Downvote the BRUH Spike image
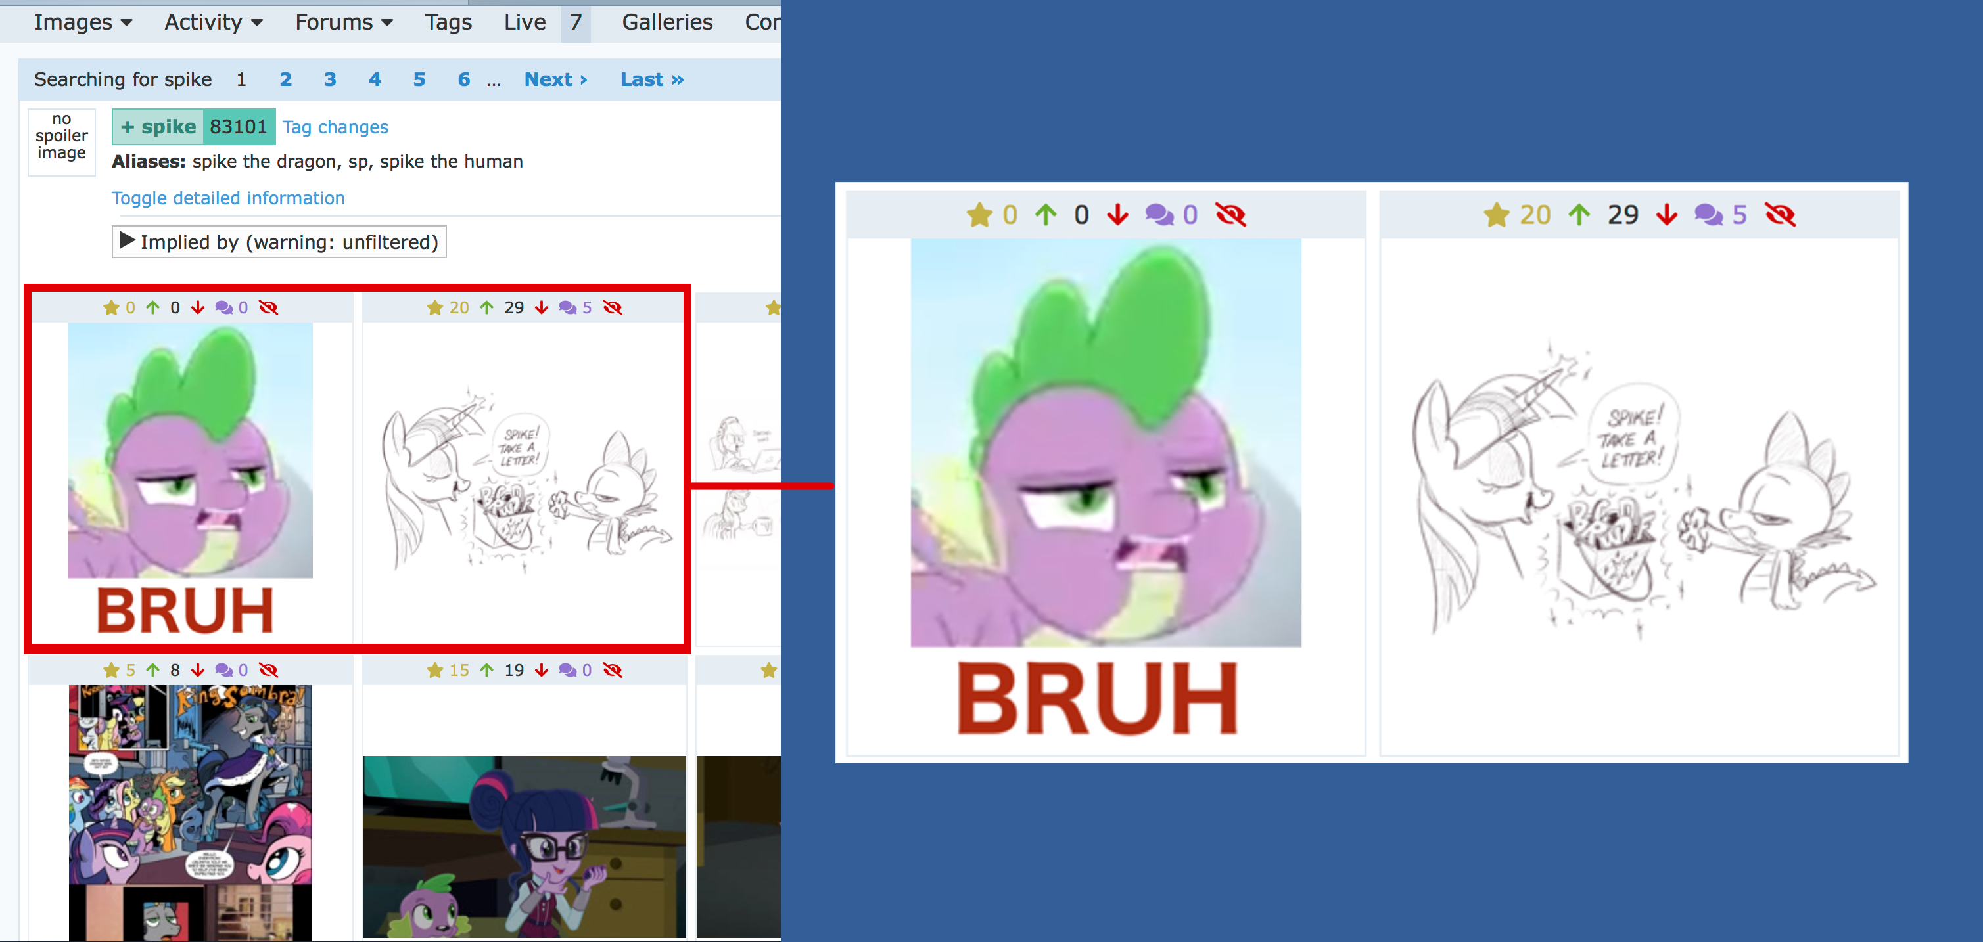 [198, 308]
